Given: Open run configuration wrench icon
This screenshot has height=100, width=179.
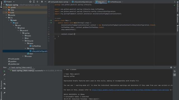Looking at the screenshot, I should 4,75.
